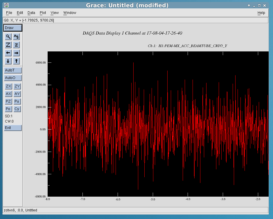
Task: Click the Y-axis label 2000.00
Action: pos(41,107)
